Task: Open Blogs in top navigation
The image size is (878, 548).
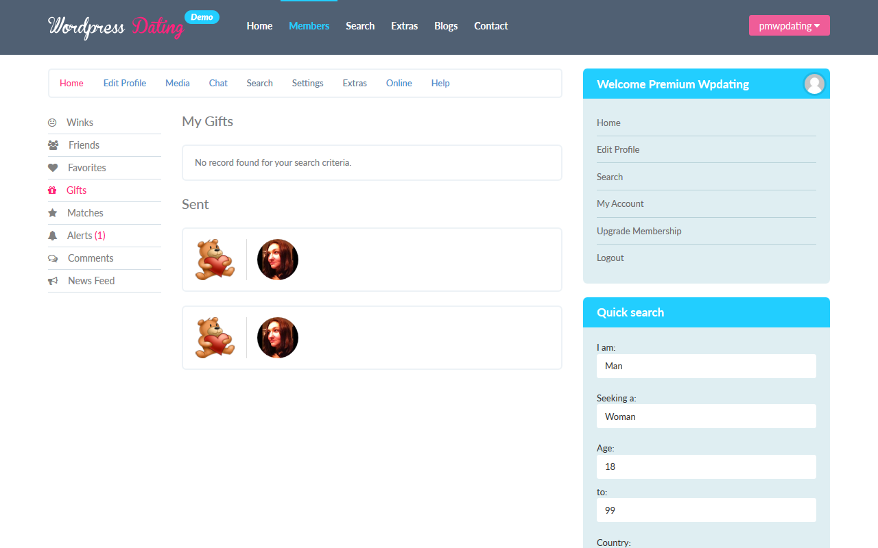Action: (446, 26)
